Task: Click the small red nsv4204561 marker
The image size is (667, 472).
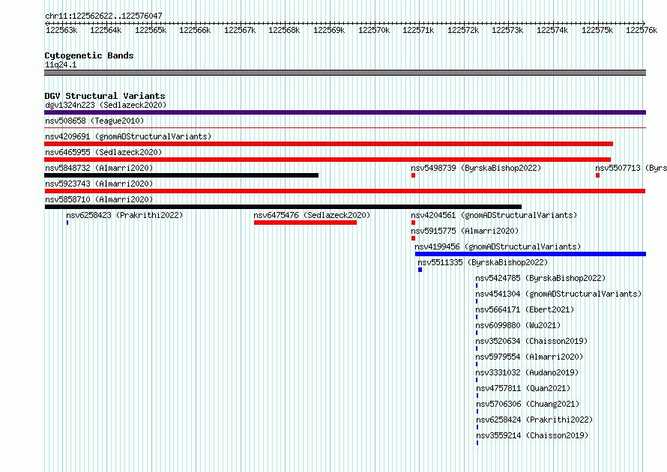Action: (x=413, y=223)
